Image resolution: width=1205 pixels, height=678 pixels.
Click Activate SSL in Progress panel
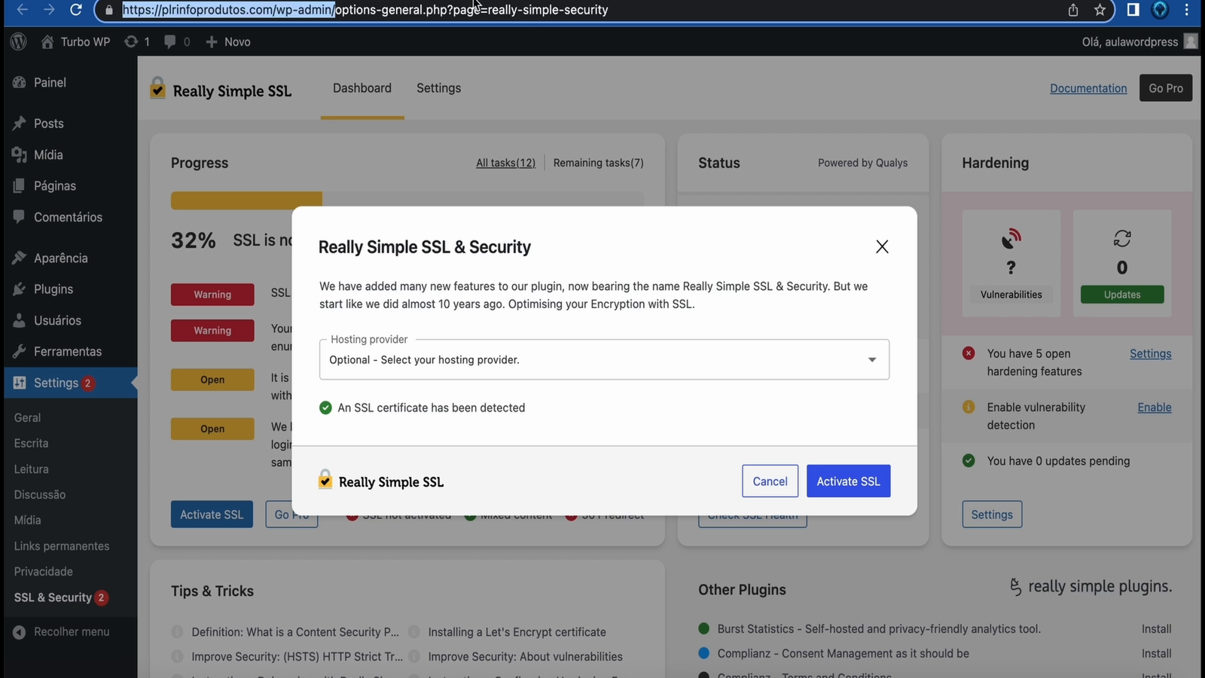click(212, 515)
